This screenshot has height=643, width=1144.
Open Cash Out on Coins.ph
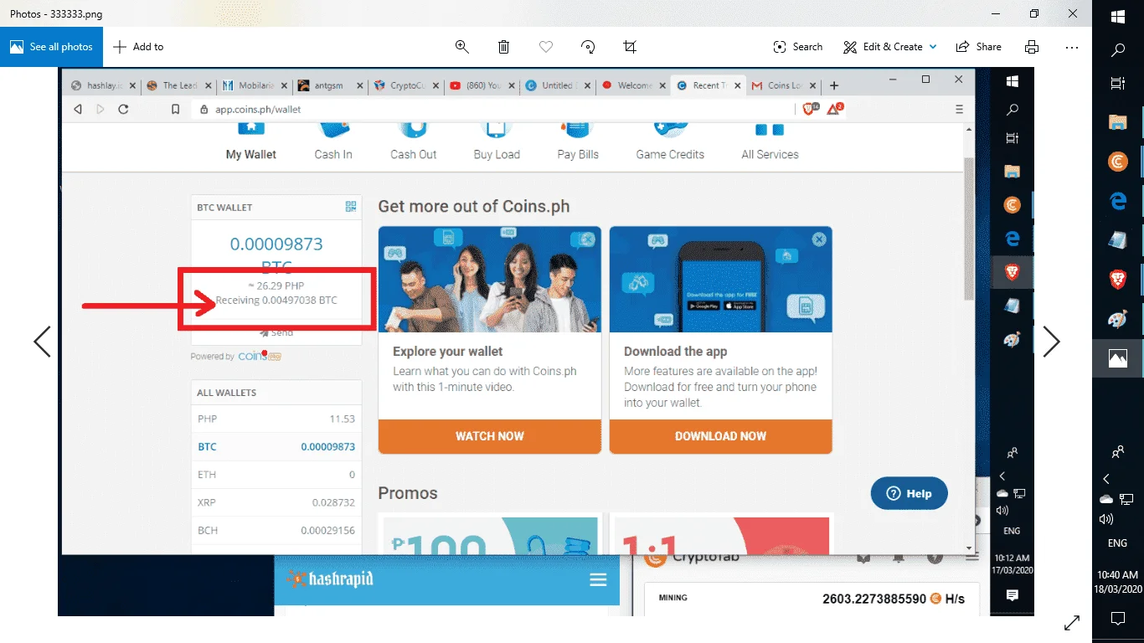point(414,141)
